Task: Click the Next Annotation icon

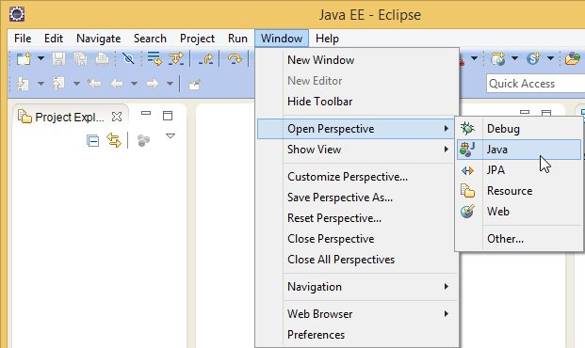Action: pyautogui.click(x=23, y=84)
